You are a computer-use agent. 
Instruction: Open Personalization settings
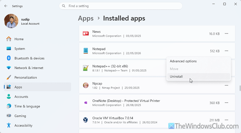[x=38, y=78]
